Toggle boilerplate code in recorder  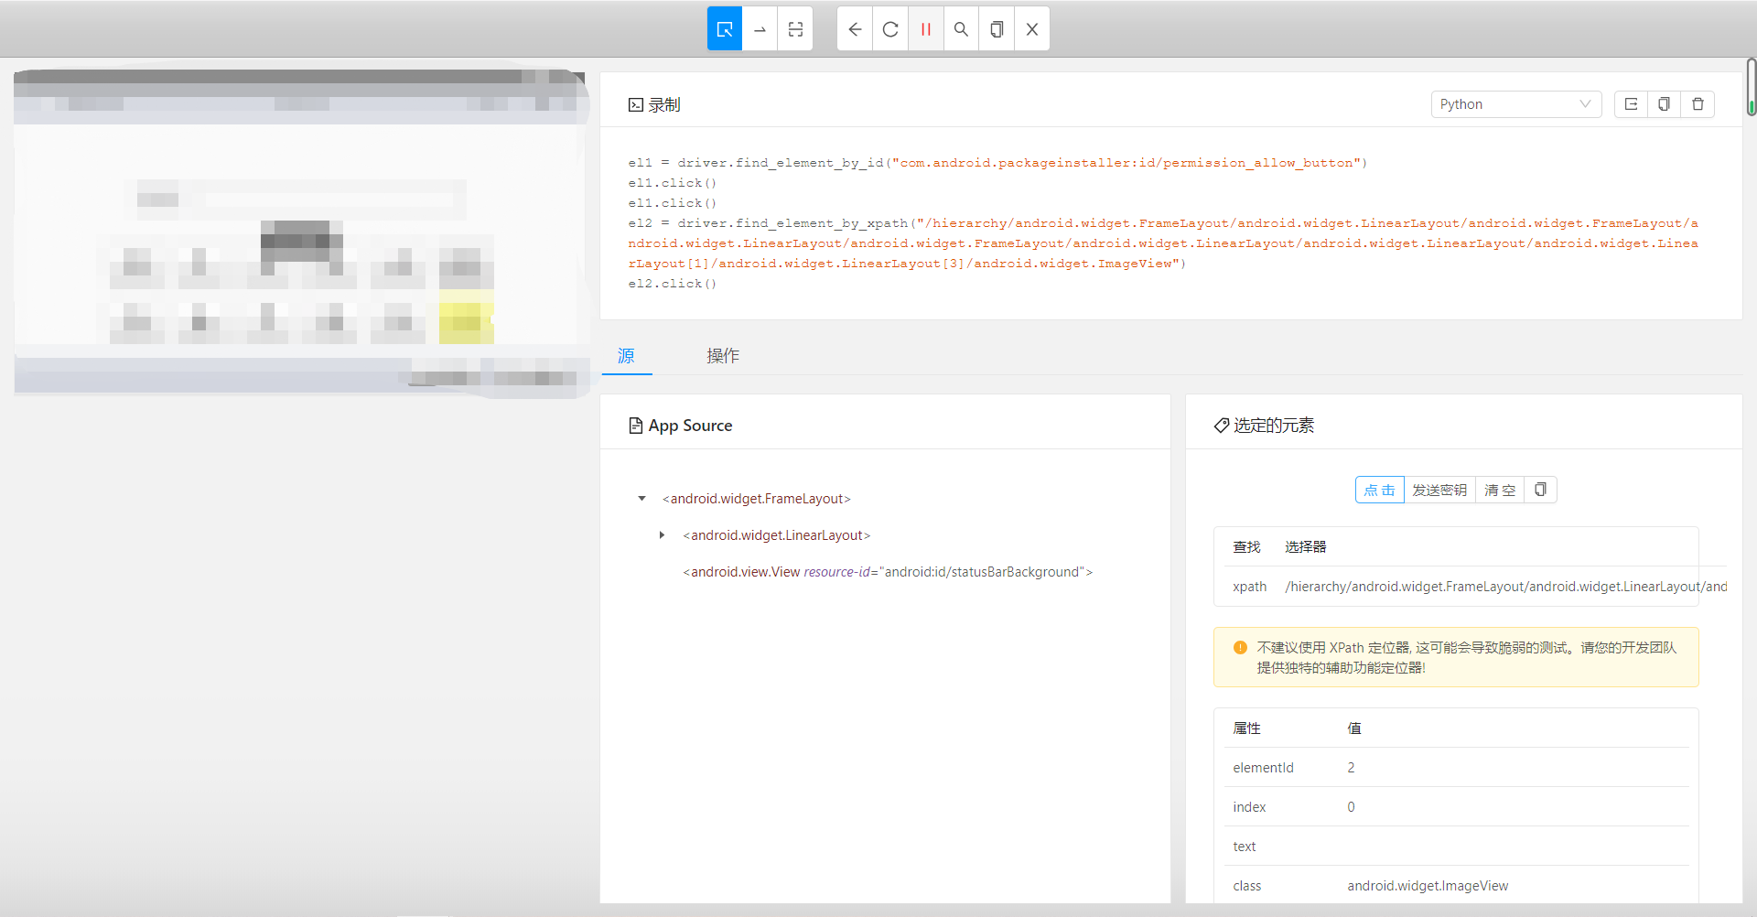(x=1631, y=104)
